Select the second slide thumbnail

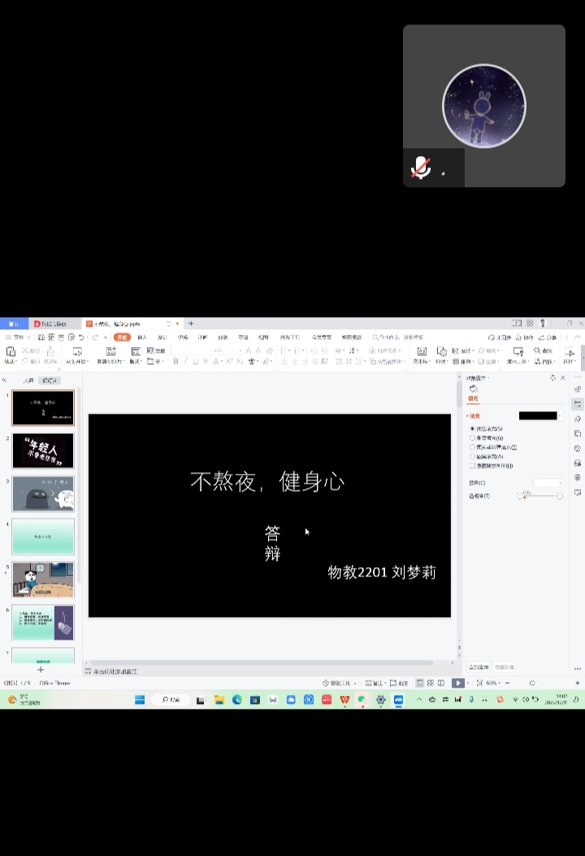click(43, 450)
